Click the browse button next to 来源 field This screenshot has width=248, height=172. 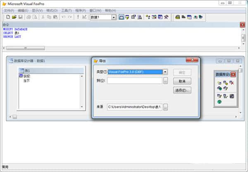[x=165, y=107]
